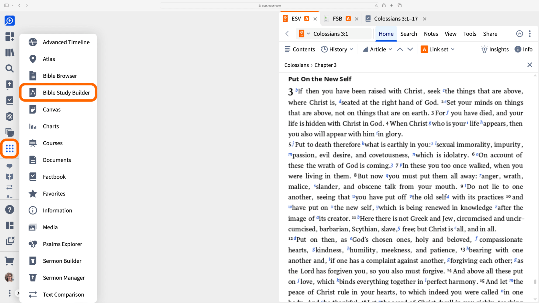Select the View ribbon tab
Image resolution: width=539 pixels, height=303 pixels.
click(450, 34)
